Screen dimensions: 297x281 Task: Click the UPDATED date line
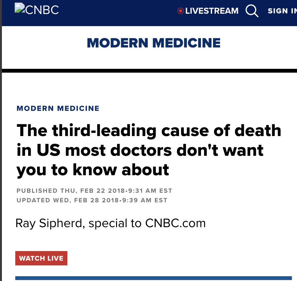point(92,200)
